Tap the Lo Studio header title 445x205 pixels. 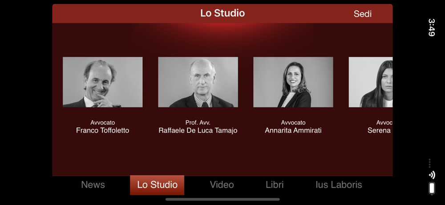pyautogui.click(x=222, y=13)
